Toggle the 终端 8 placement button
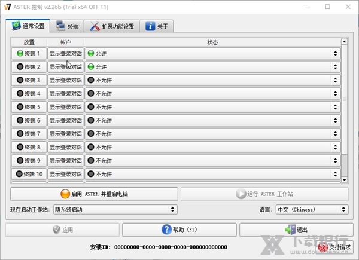 pyautogui.click(x=29, y=147)
